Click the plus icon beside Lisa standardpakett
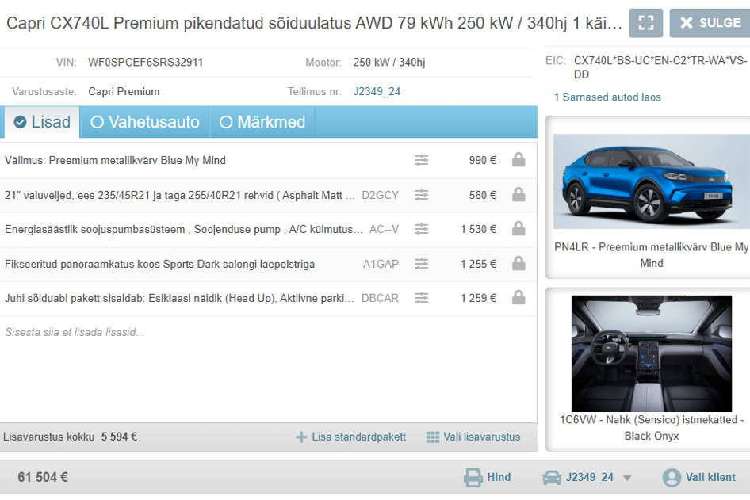750x500 pixels. 300,437
